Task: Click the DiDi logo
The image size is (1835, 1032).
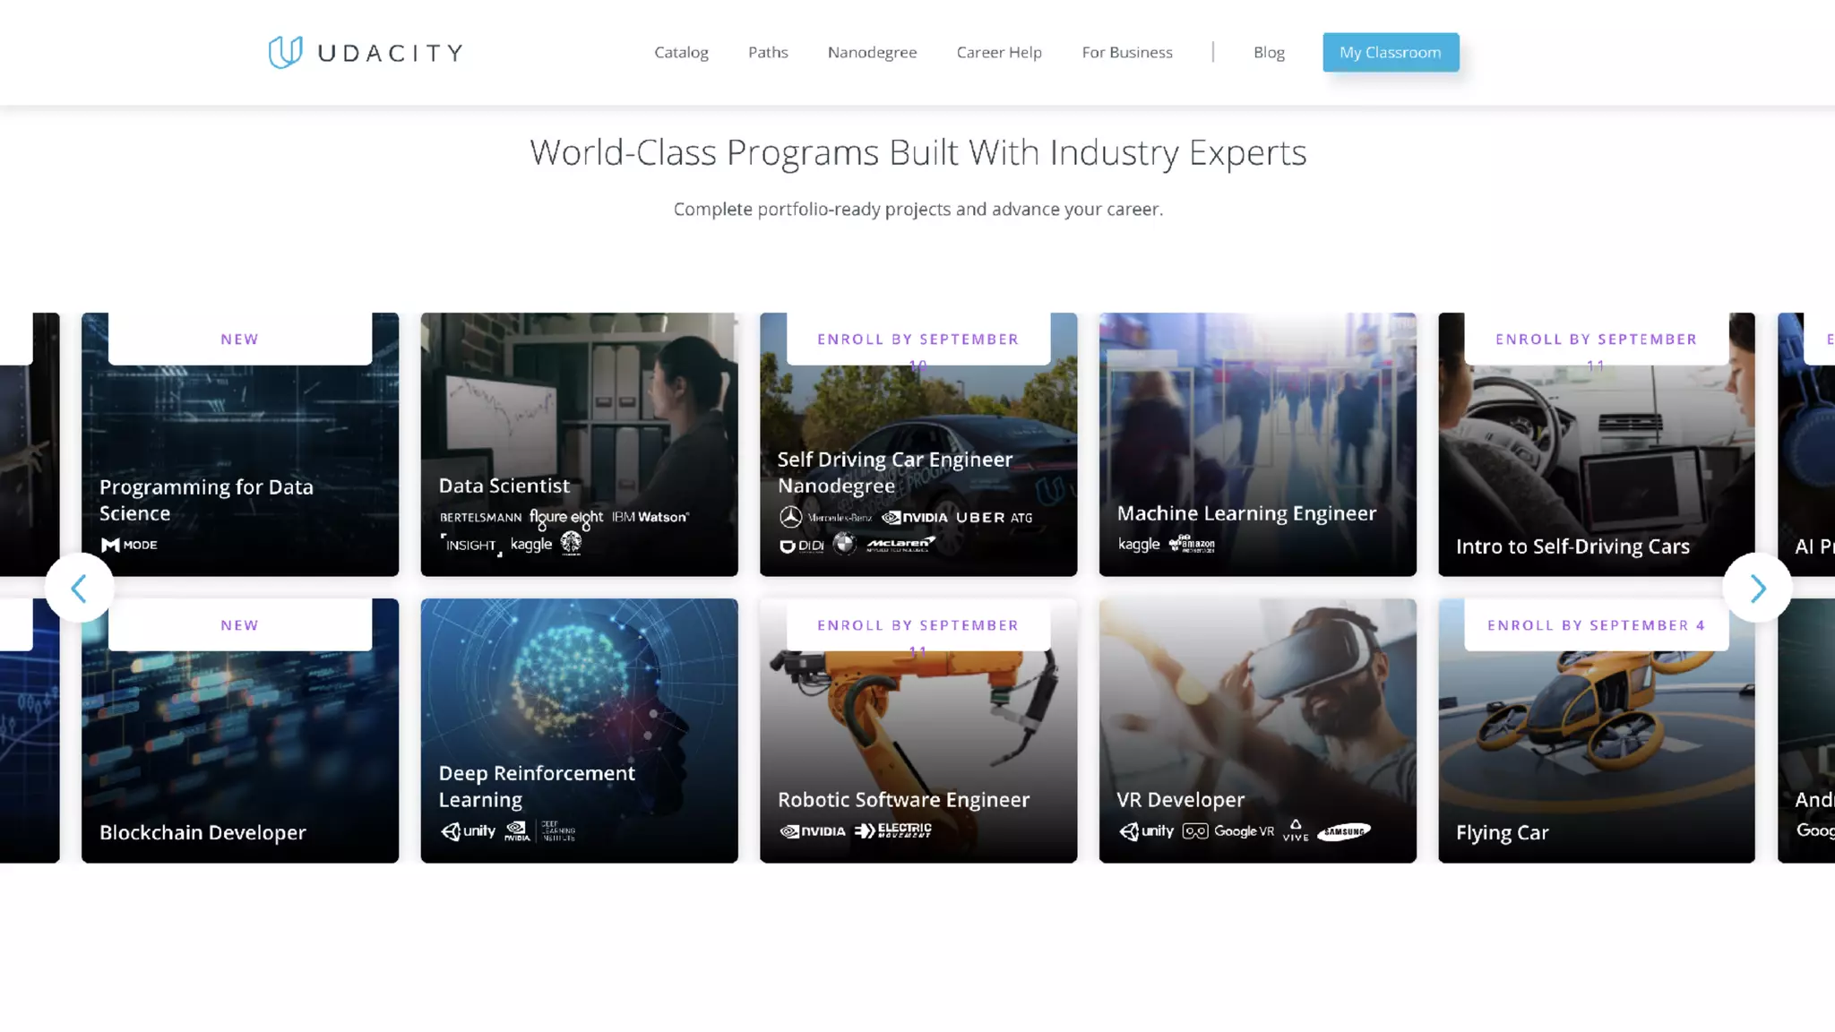Action: coord(801,545)
